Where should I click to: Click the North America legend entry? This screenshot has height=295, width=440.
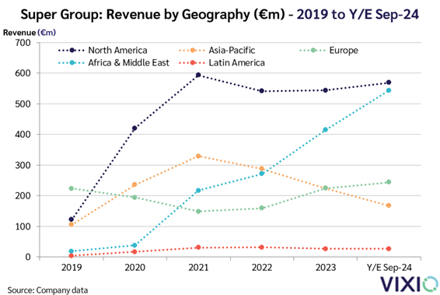pos(103,51)
